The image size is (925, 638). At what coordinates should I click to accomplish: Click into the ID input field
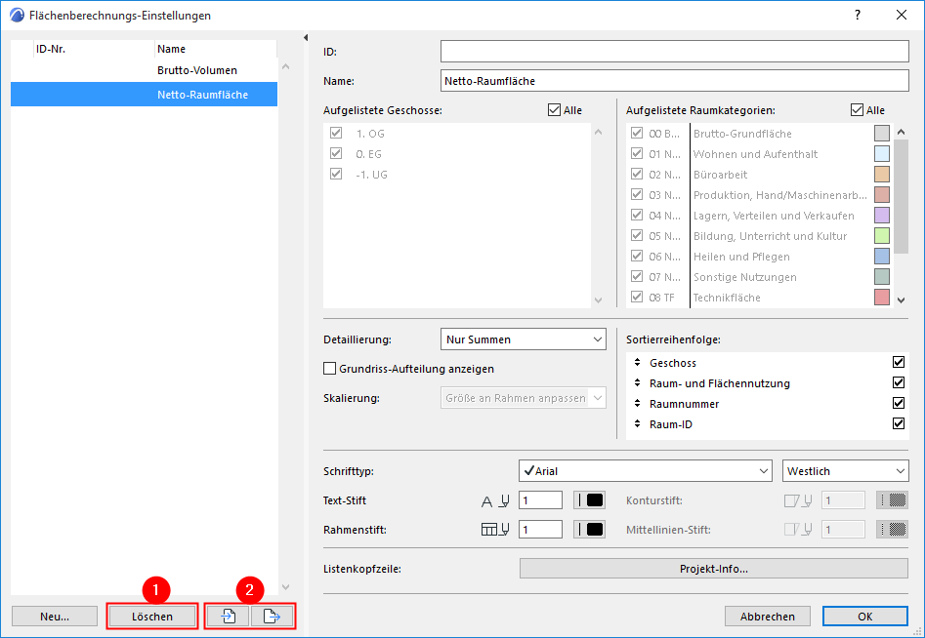tap(674, 52)
